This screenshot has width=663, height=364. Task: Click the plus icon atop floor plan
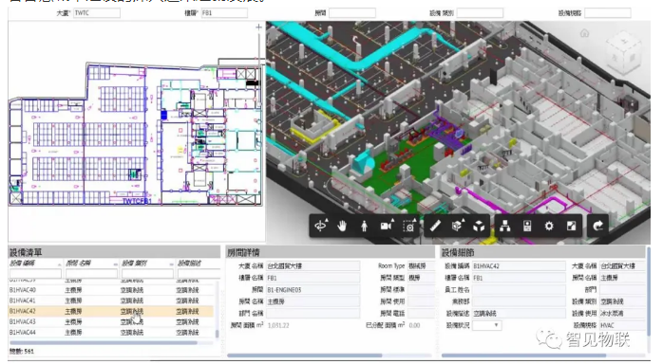click(258, 27)
